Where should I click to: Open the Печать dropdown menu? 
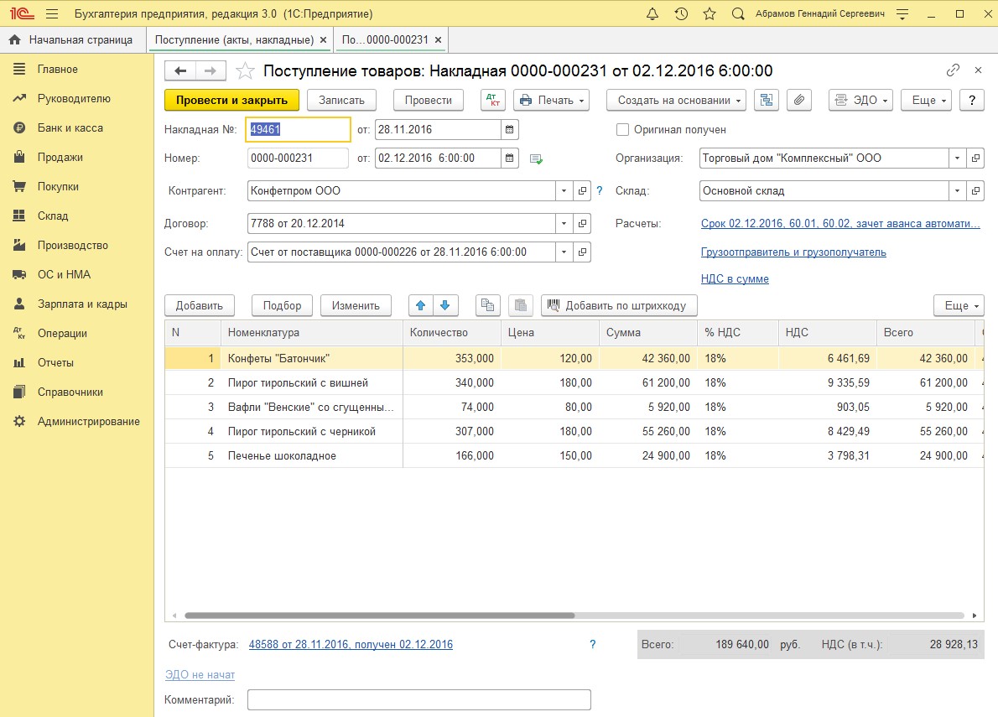(x=551, y=100)
